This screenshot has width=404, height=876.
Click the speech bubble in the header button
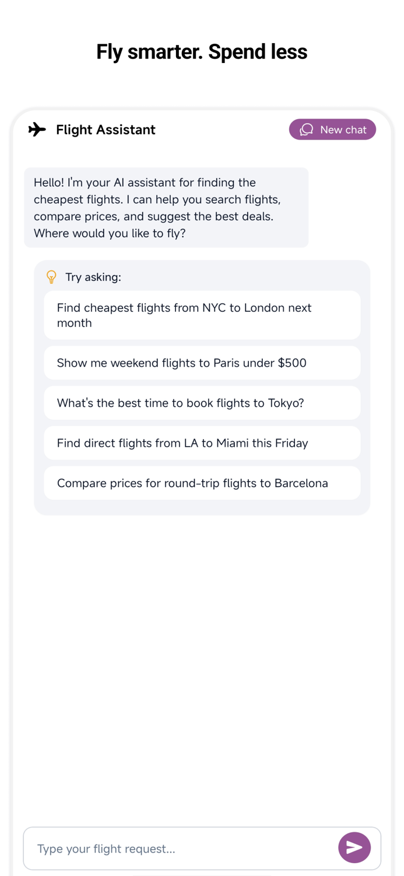tap(305, 129)
